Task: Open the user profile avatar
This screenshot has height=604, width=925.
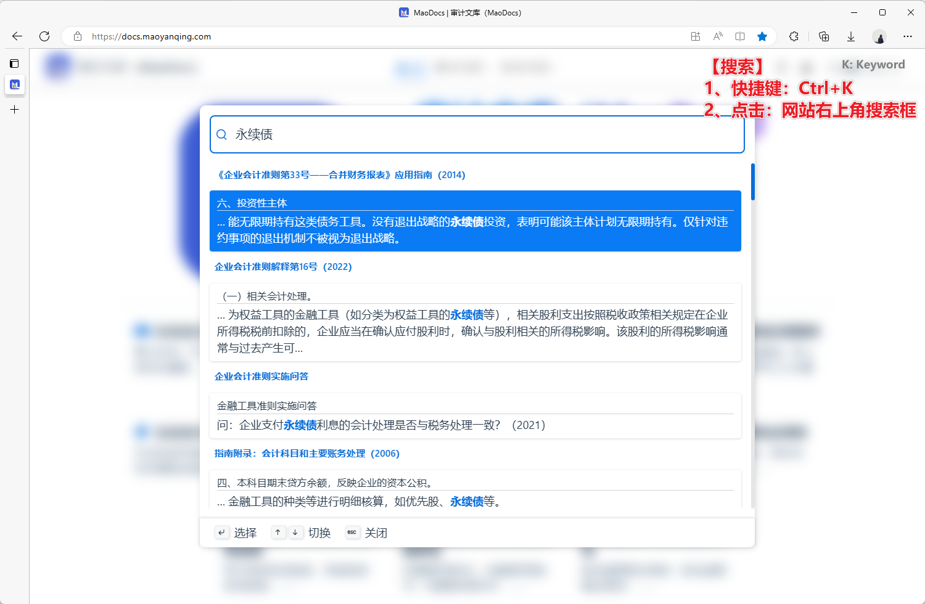Action: click(x=879, y=36)
